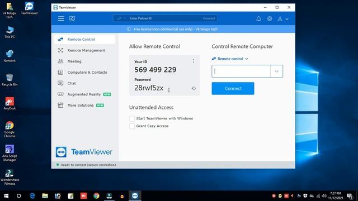This screenshot has height=201, width=358.
Task: Open TeamViewer settings gear
Action: click(270, 18)
